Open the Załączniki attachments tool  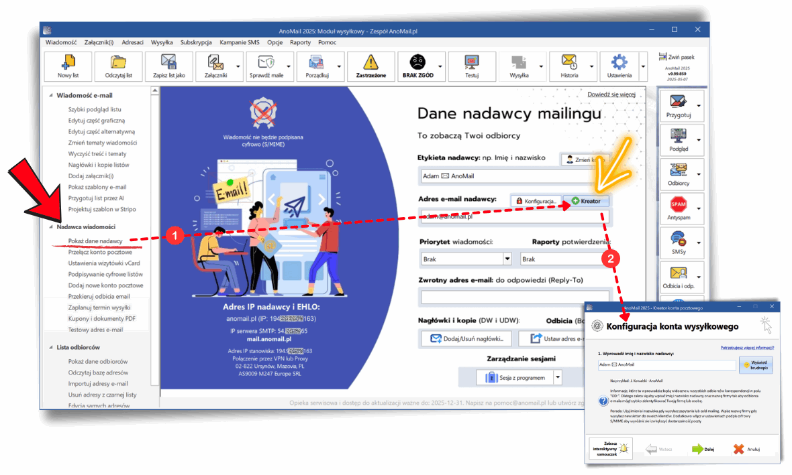215,66
